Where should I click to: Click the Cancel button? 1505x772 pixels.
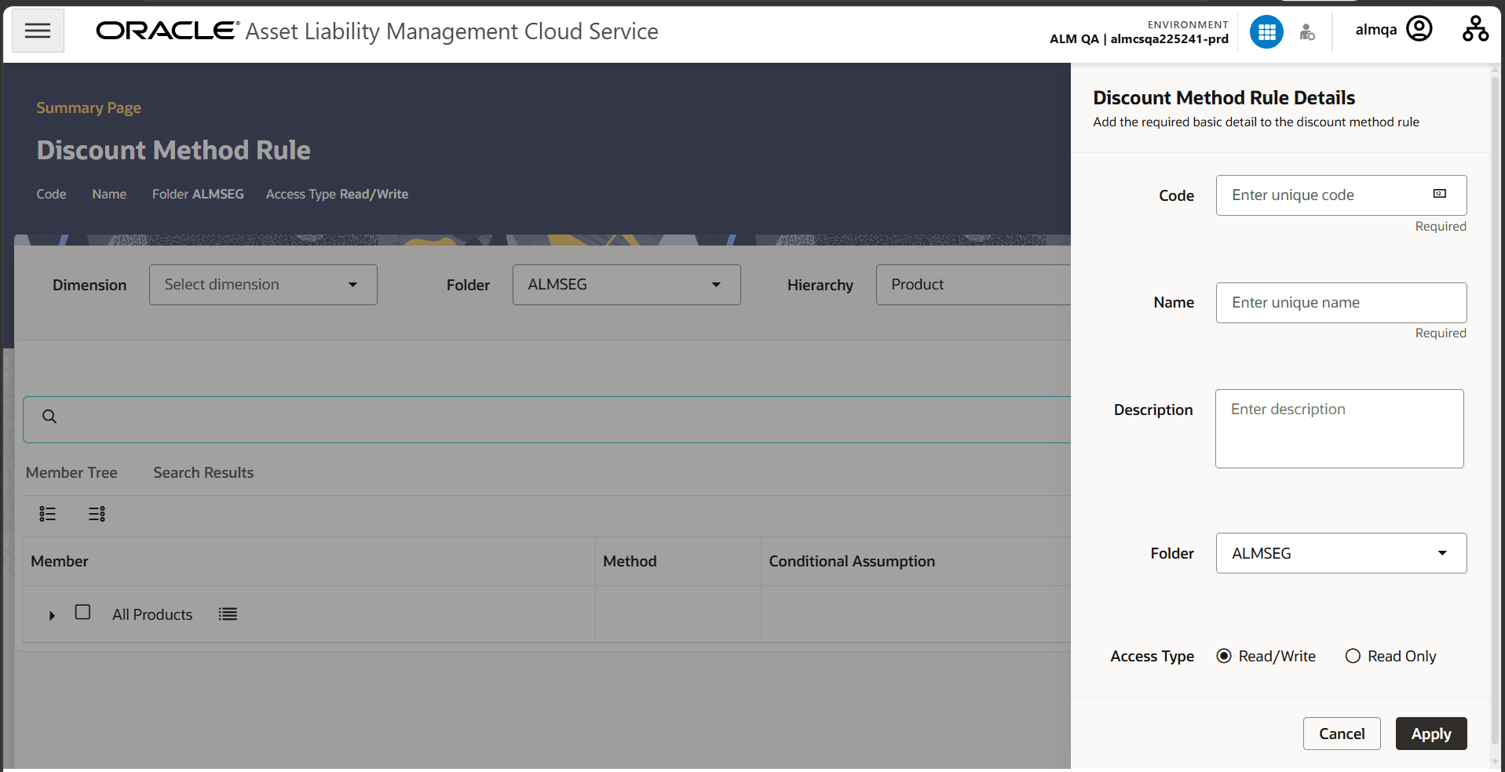click(1342, 734)
